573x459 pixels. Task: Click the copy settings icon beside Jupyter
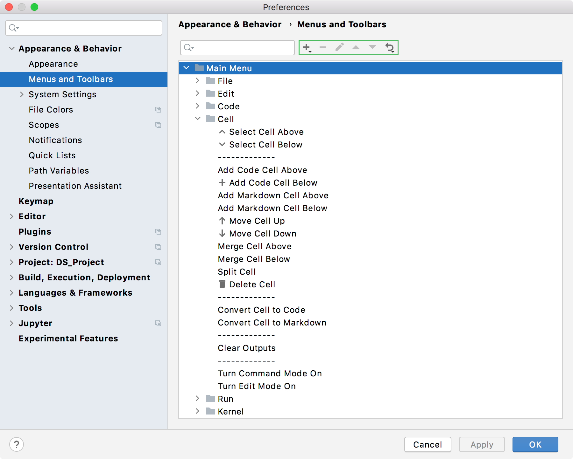[x=159, y=323]
